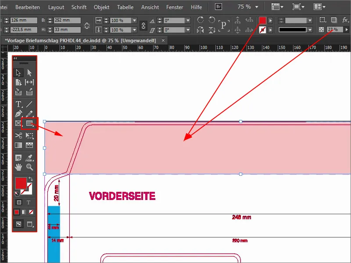This screenshot has width=351, height=263.
Task: Open the Objekt menu
Action: (x=102, y=7)
